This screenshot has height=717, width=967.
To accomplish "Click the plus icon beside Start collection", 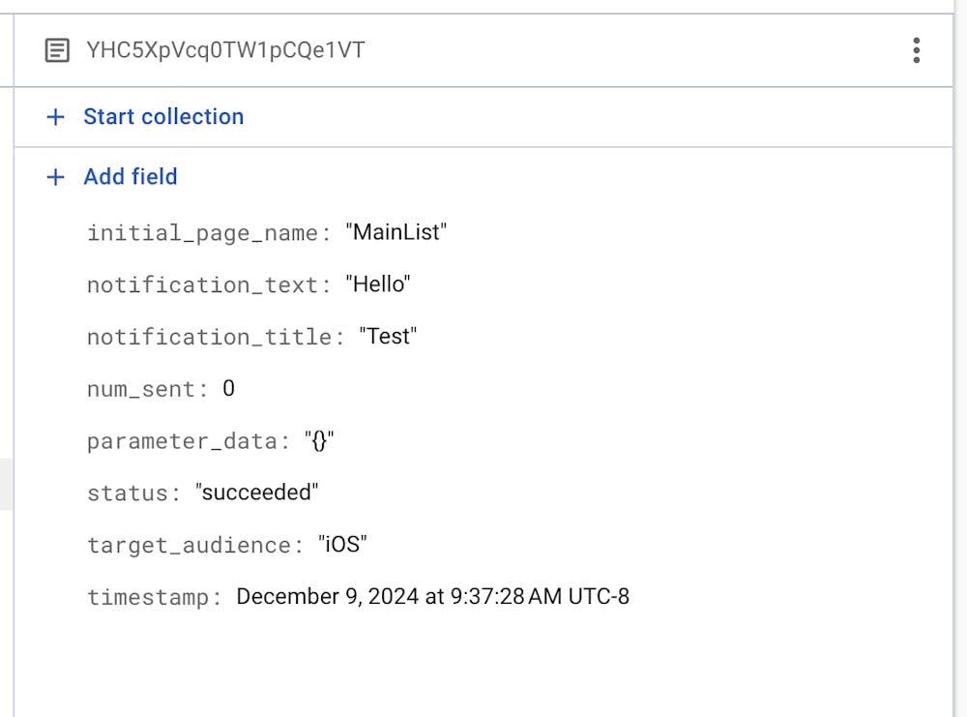I will pos(56,117).
